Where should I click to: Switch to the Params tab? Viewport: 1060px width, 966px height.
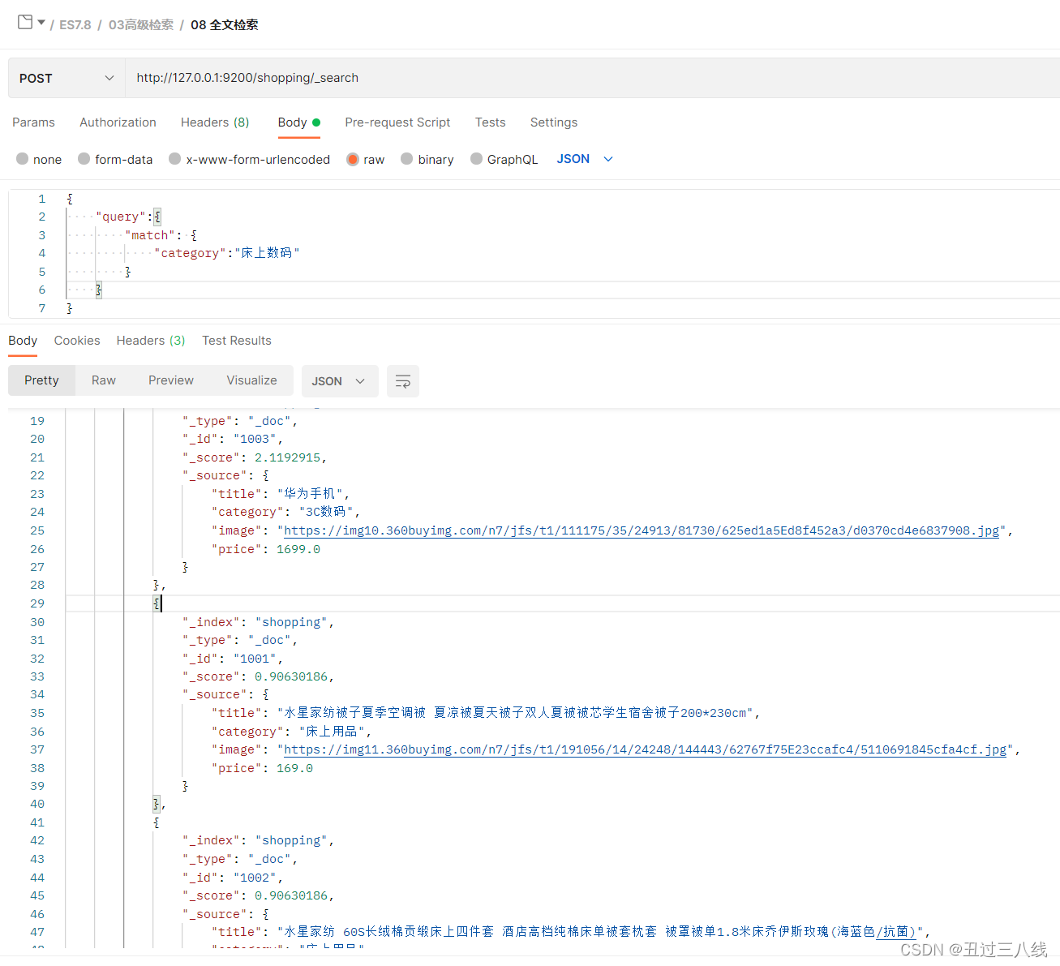33,122
